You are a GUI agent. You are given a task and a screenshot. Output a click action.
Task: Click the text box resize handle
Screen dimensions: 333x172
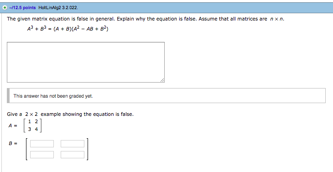[x=162, y=80]
